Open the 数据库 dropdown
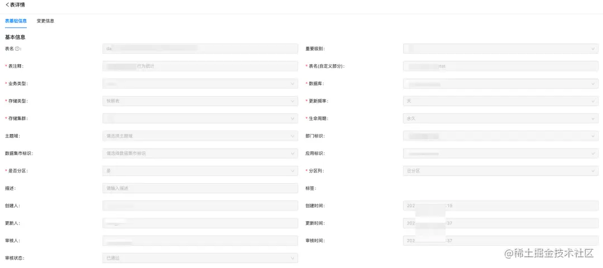 coord(501,83)
